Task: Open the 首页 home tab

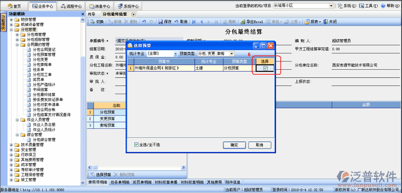Action: pos(15,6)
